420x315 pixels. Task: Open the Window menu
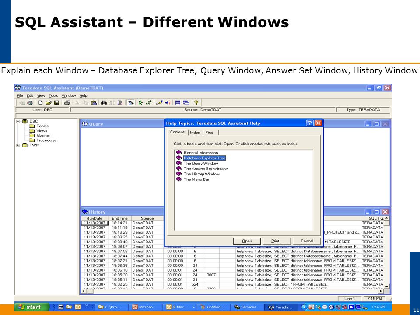69,96
